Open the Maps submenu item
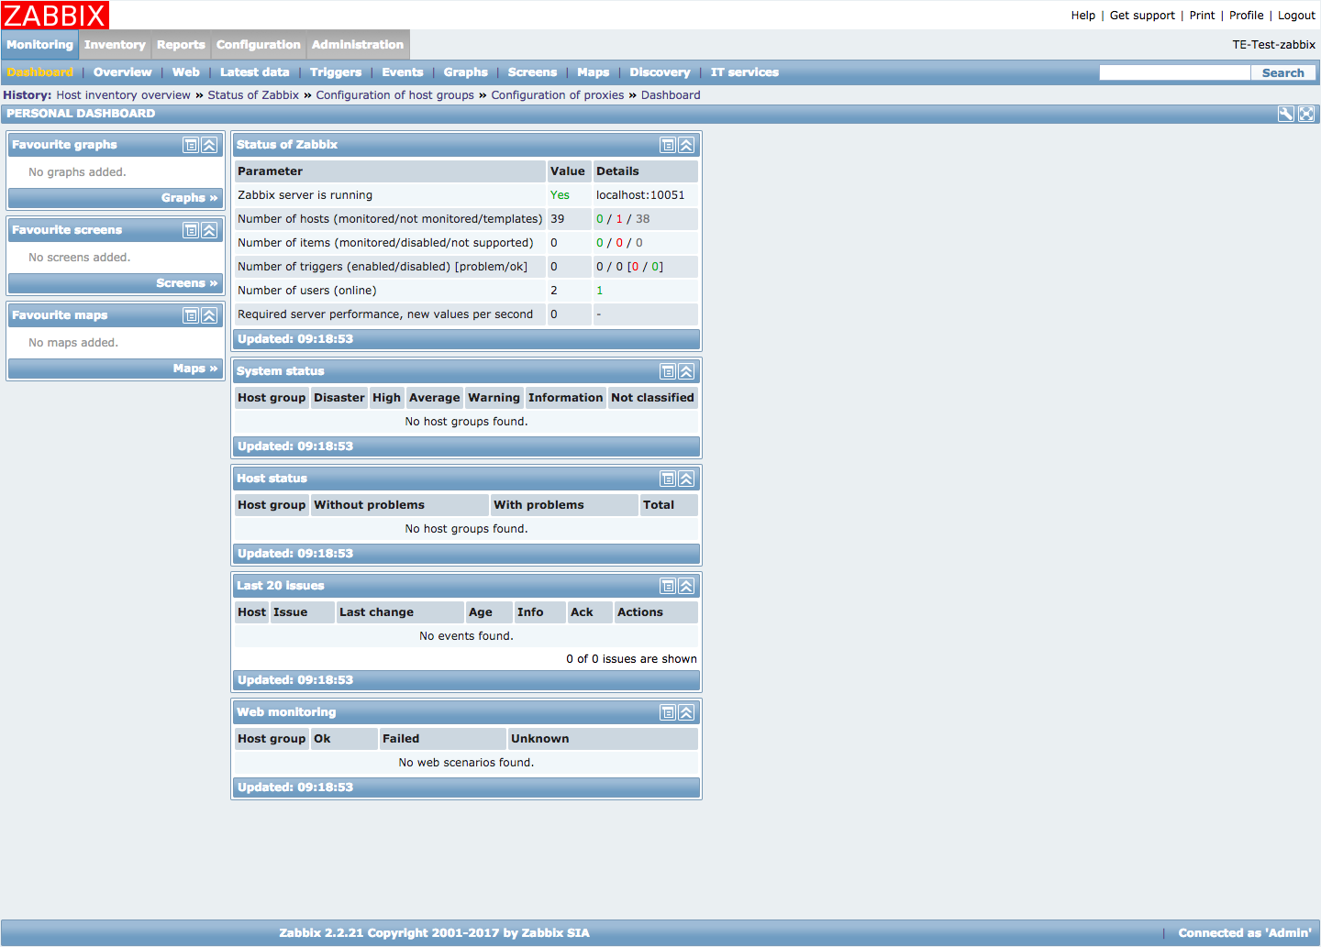Screen dimensions: 1321x947 point(594,72)
